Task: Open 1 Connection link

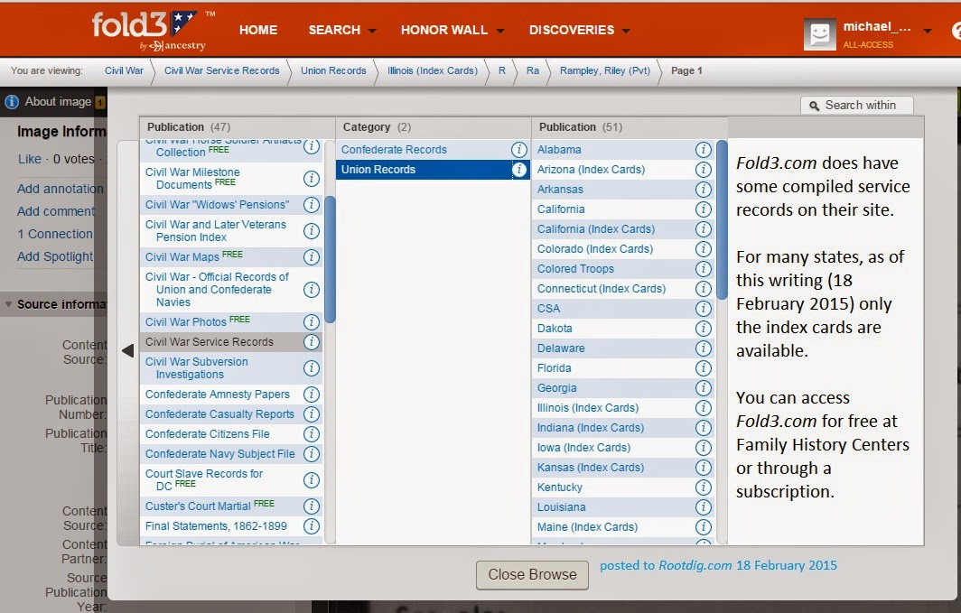Action: [x=55, y=234]
